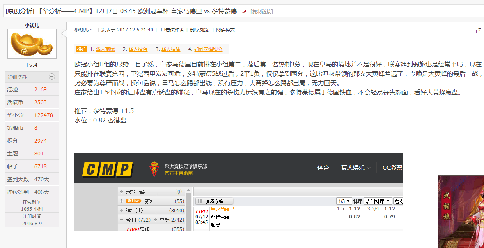Click the 策略币 value 8
Viewport: 484px width, 248px height.
point(36,128)
